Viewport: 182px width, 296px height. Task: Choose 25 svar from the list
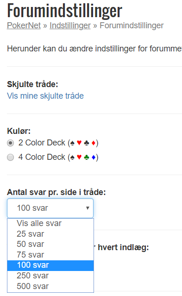pyautogui.click(x=50, y=234)
